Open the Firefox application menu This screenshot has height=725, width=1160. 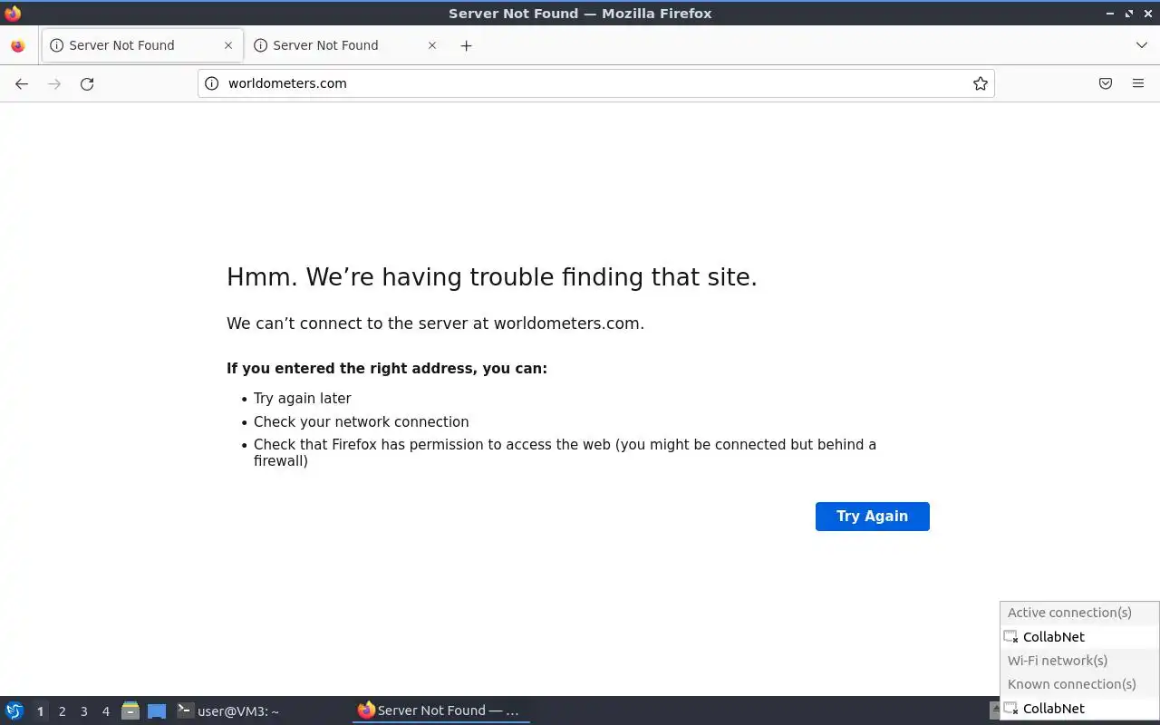coord(1138,83)
